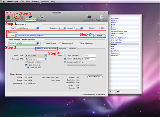
Task: Click the Toggle Presets drawer icon
Action: [x=102, y=17]
